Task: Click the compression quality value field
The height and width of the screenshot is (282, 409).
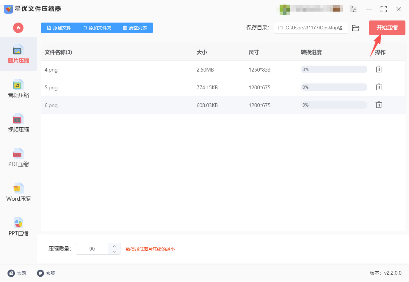Action: click(92, 249)
